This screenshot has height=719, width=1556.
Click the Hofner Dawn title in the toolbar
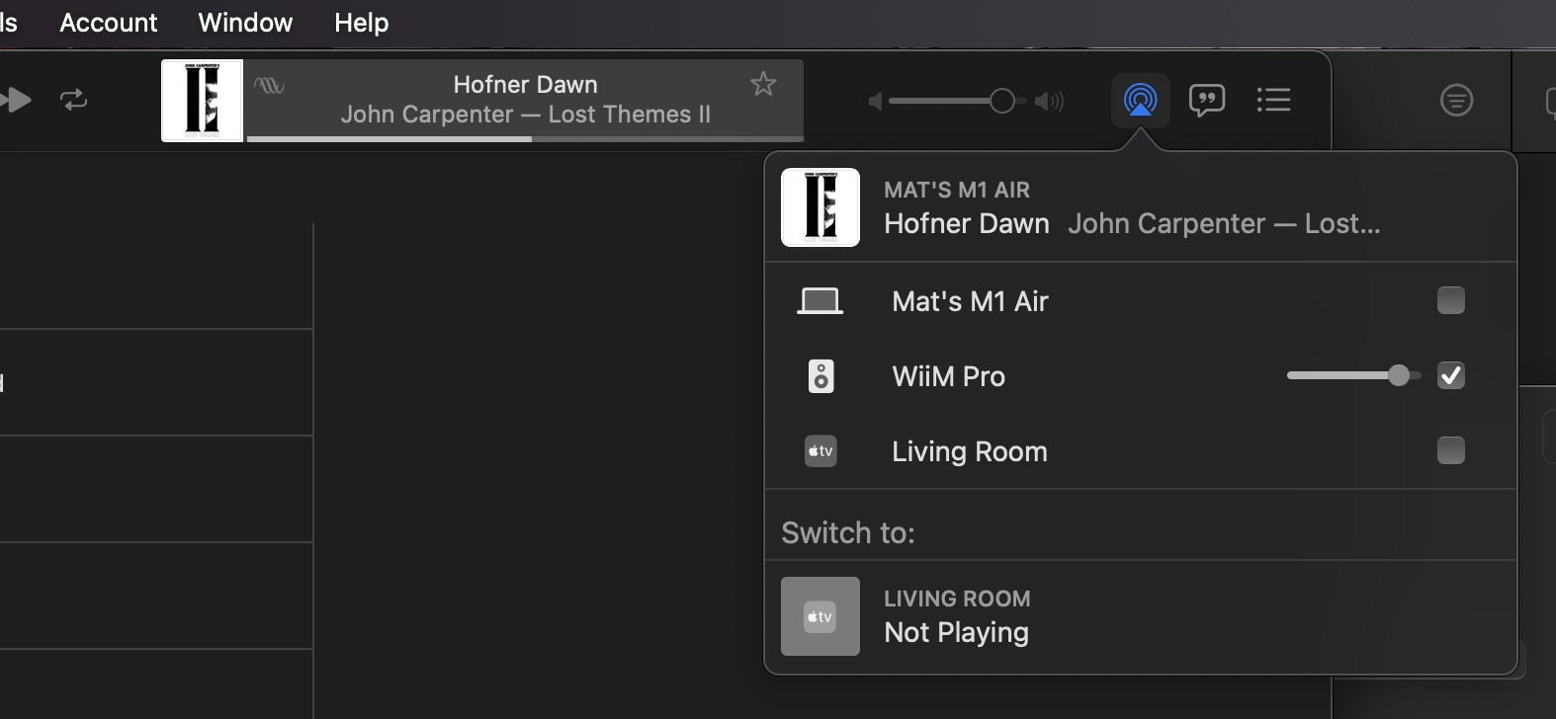(525, 84)
